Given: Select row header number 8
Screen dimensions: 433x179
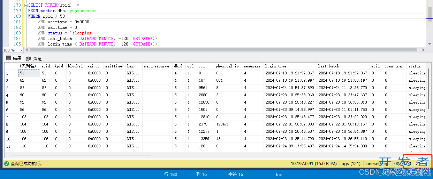Looking at the screenshot, I should tap(11, 124).
